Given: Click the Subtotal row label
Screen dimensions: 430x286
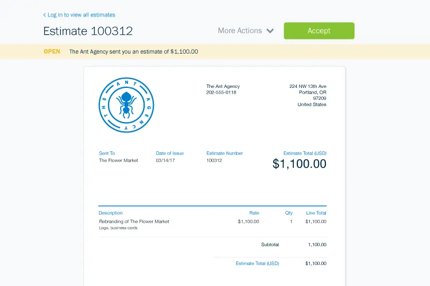Looking at the screenshot, I should (x=270, y=244).
